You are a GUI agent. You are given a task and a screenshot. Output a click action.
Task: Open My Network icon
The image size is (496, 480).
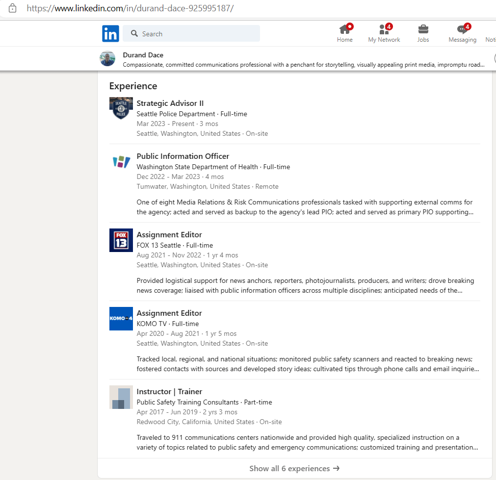click(x=384, y=29)
